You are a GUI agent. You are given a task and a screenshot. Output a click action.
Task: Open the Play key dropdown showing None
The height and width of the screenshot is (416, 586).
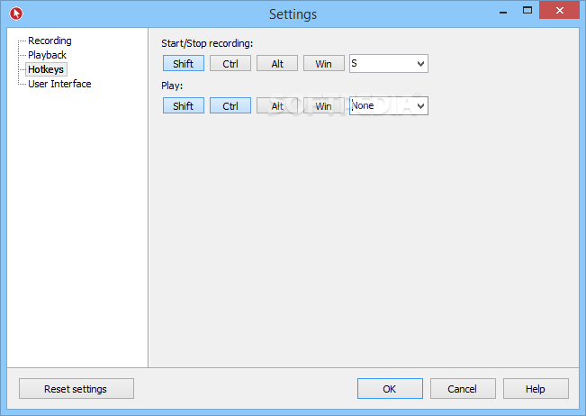pos(389,105)
